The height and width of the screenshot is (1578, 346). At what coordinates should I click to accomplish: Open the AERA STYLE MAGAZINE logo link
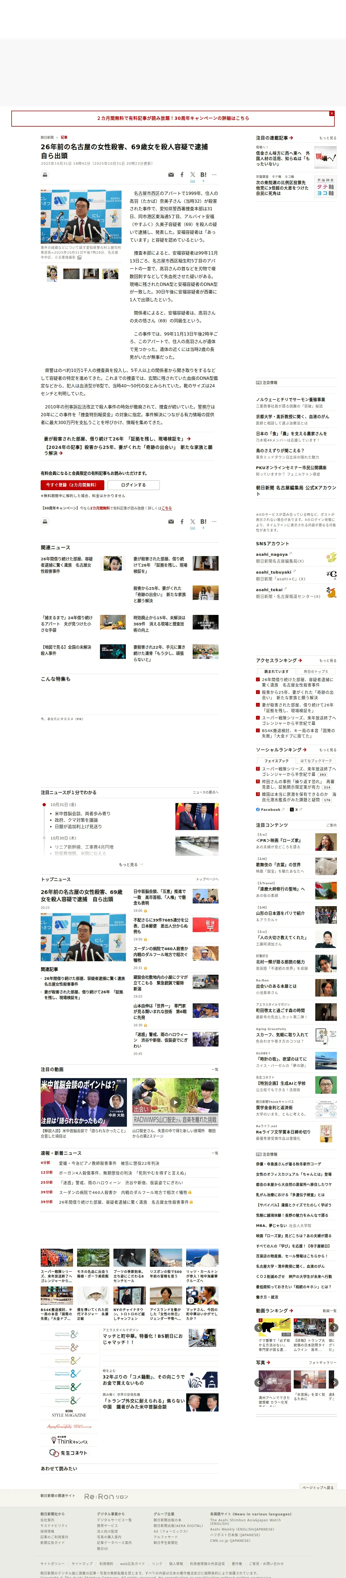click(68, 1414)
